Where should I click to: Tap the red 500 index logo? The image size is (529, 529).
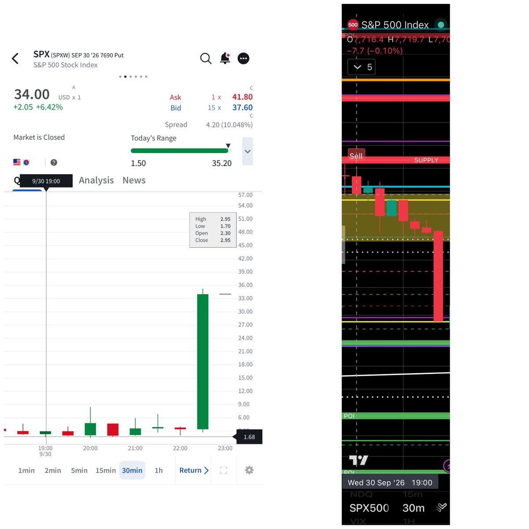click(353, 25)
